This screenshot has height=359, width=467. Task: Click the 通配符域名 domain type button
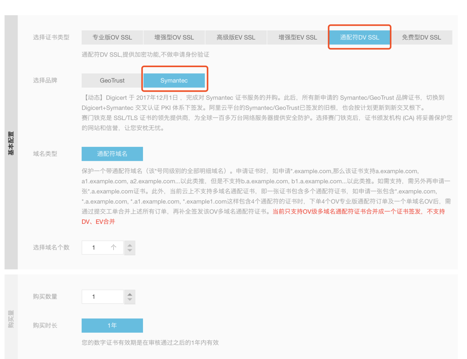pos(112,154)
